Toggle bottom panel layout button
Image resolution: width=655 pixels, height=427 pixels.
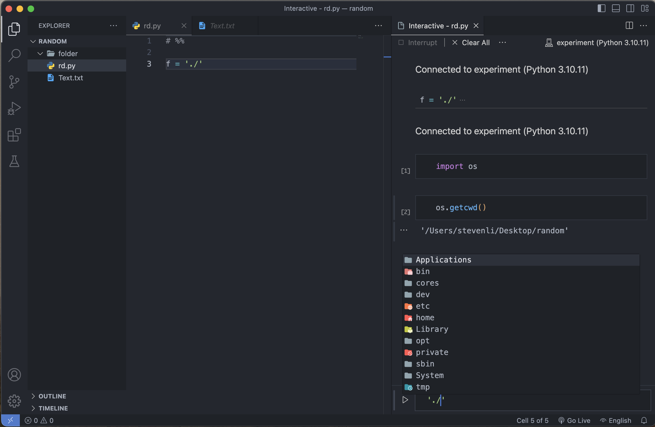click(616, 9)
